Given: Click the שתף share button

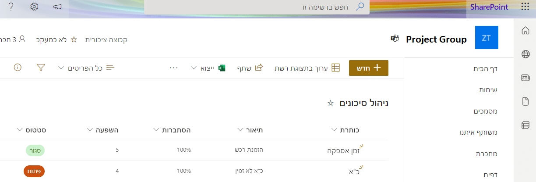Looking at the screenshot, I should point(250,68).
